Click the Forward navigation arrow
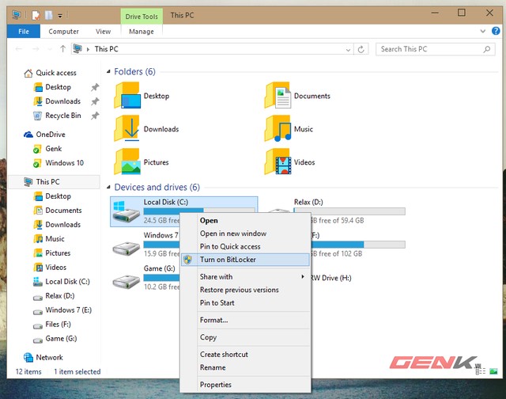The image size is (506, 399). tap(36, 49)
